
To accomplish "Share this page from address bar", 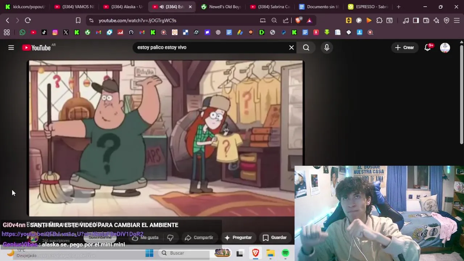I will (286, 21).
